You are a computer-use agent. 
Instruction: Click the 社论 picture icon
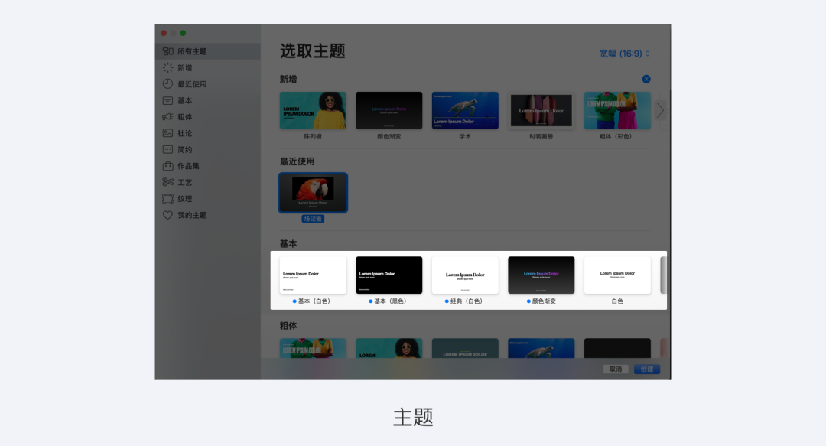(x=167, y=133)
